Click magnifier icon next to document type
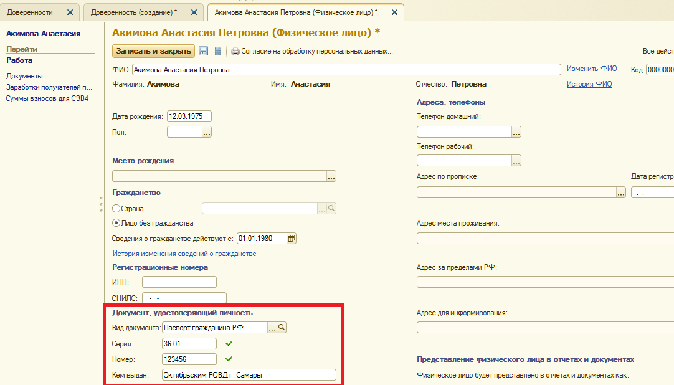The height and width of the screenshot is (385, 674). pyautogui.click(x=282, y=328)
